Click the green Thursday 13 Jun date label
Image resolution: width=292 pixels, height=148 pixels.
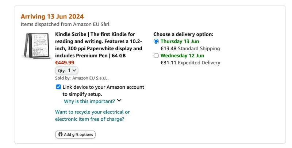pos(180,41)
